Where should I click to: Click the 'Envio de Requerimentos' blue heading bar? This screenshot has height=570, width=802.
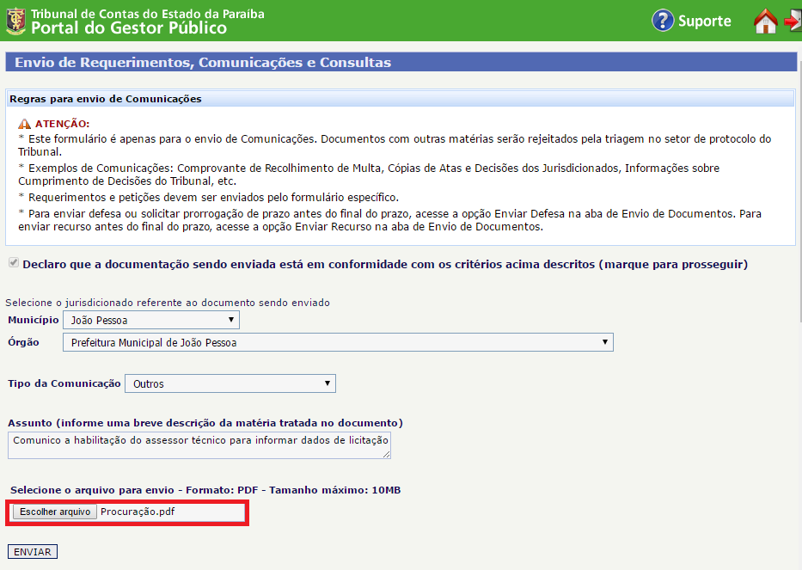click(x=401, y=63)
